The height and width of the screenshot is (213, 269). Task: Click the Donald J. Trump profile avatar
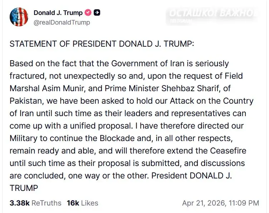[19, 17]
